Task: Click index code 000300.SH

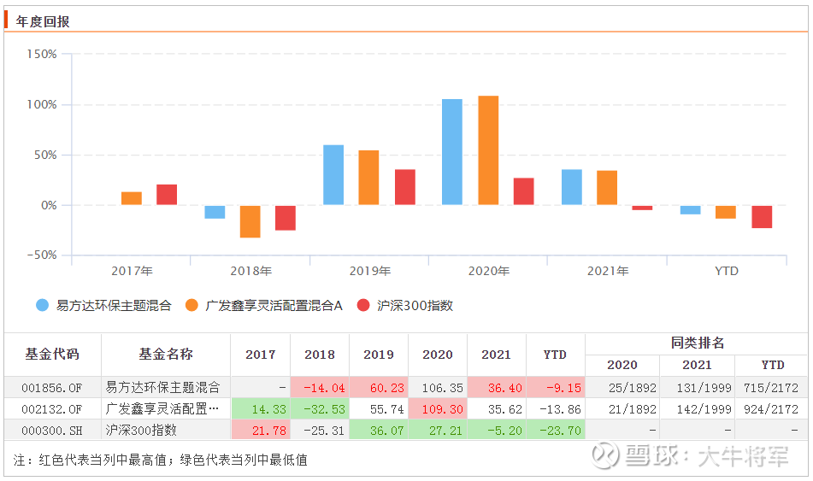Action: pos(52,431)
